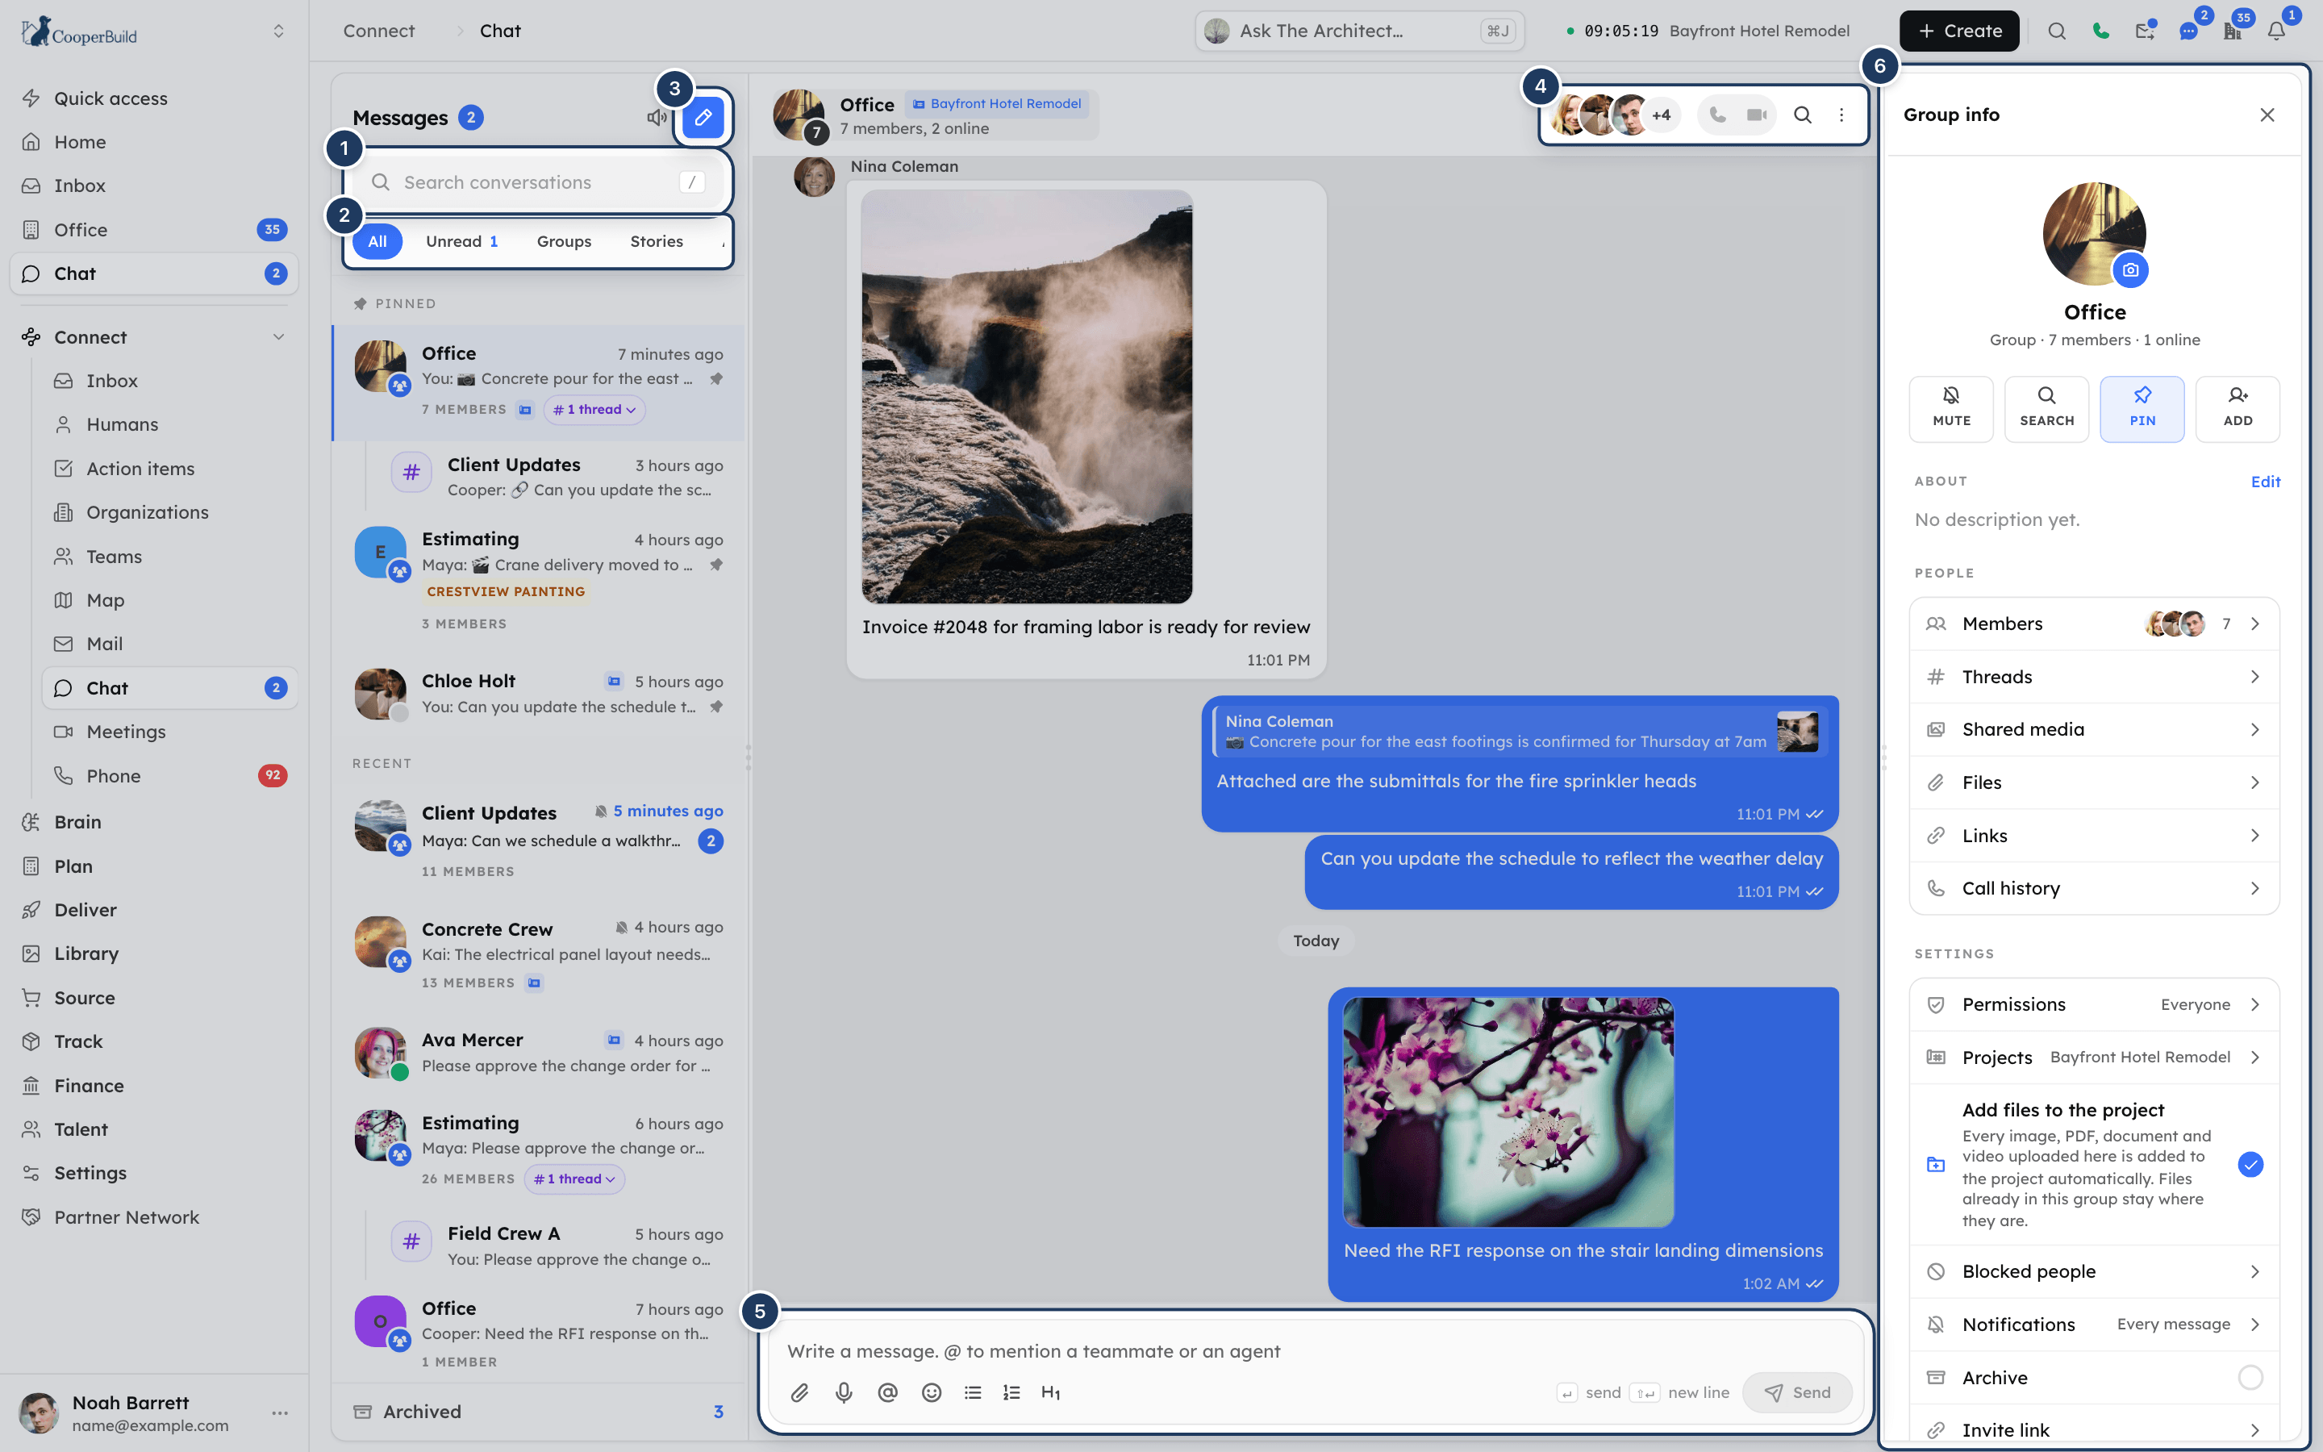2323x1452 pixels.
Task: Open notifications bell in top bar
Action: [x=2276, y=31]
